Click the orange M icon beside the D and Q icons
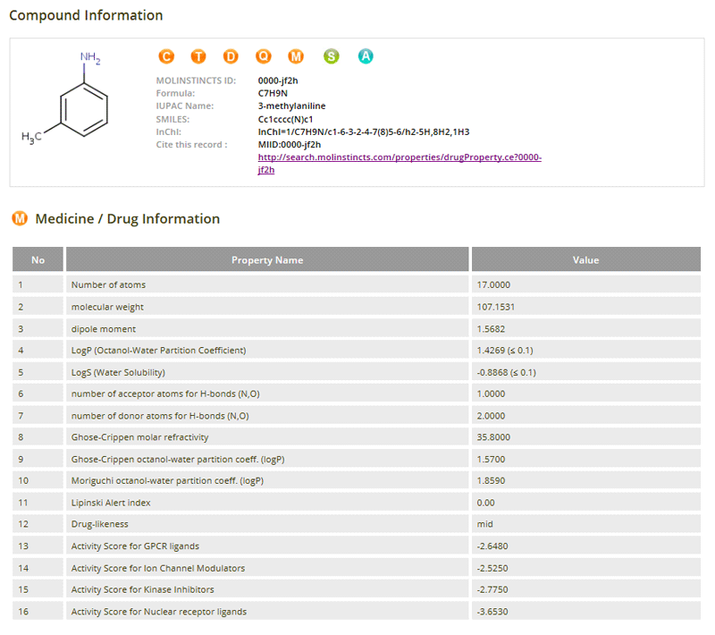715x635 pixels. [296, 56]
